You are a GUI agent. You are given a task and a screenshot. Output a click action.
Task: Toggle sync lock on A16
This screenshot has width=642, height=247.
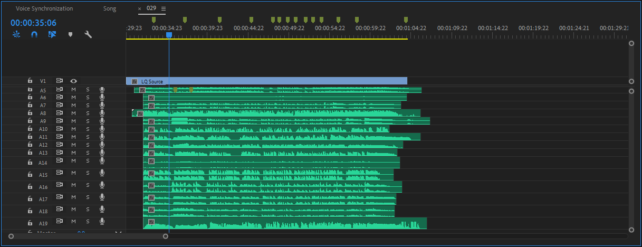coord(59,186)
